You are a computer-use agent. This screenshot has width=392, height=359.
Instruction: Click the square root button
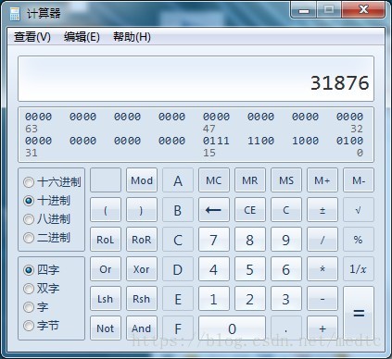point(359,210)
